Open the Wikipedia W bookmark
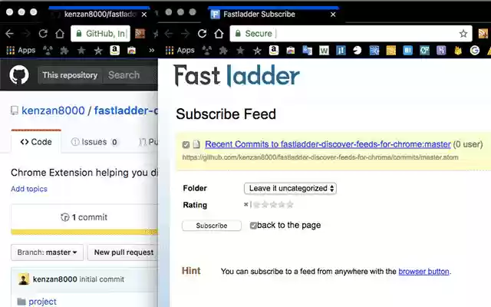Image resolution: width=491 pixels, height=307 pixels. coord(324,50)
